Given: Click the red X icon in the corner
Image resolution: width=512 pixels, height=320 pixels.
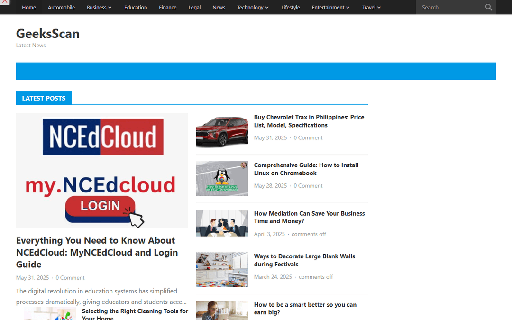Looking at the screenshot, I should tap(5, 1).
